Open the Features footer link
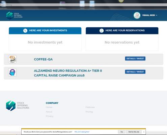The image size is (167, 135). (90, 107)
